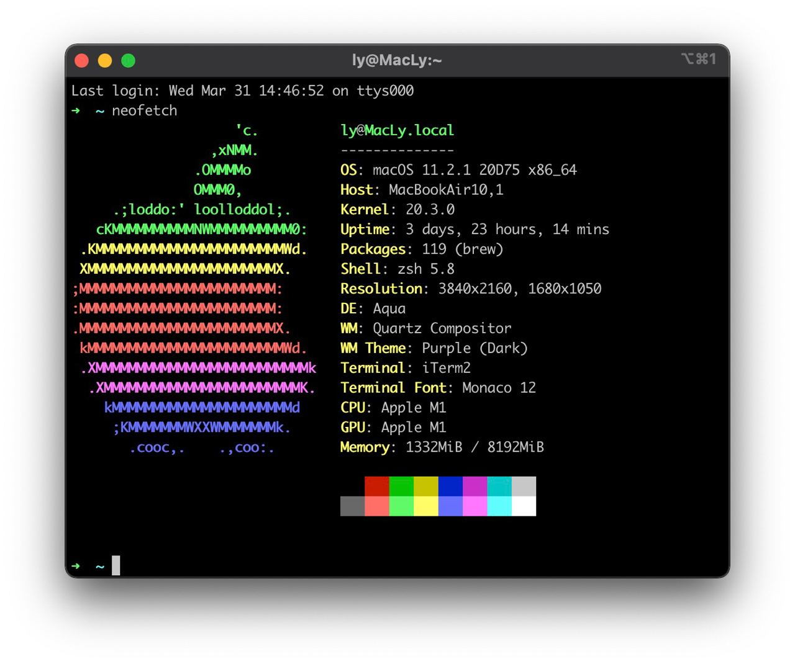Click the WM value Quartz Compositor

tap(442, 329)
